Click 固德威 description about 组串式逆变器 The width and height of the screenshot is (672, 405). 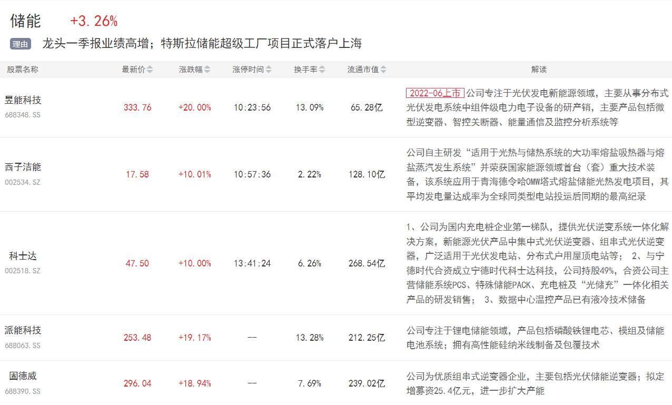pos(536,383)
